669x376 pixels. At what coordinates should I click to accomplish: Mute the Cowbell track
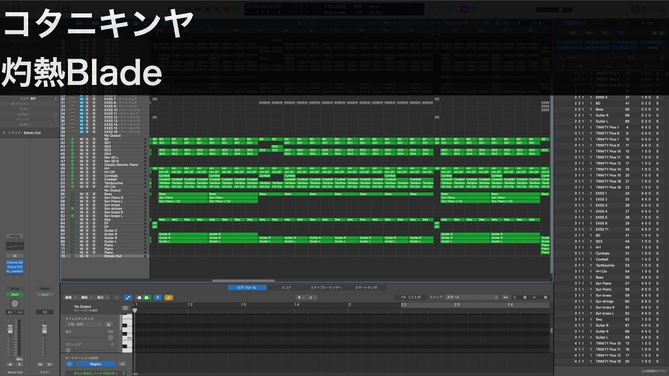click(81, 180)
